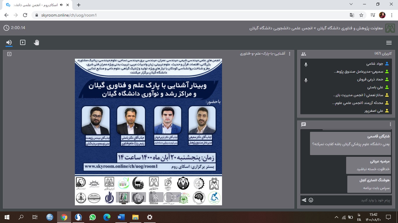The height and width of the screenshot is (223, 398).
Task: Click the panel icon at presentation top-left
Action: [9, 54]
